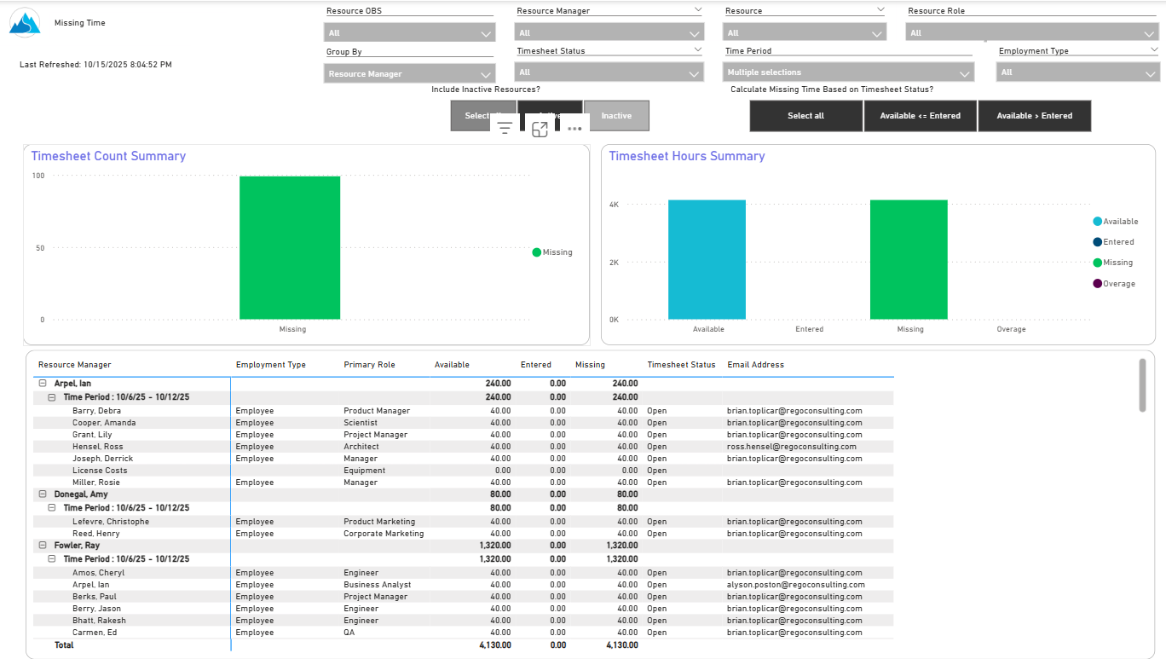Open the visual filter icon
The height and width of the screenshot is (659, 1166).
tap(505, 129)
